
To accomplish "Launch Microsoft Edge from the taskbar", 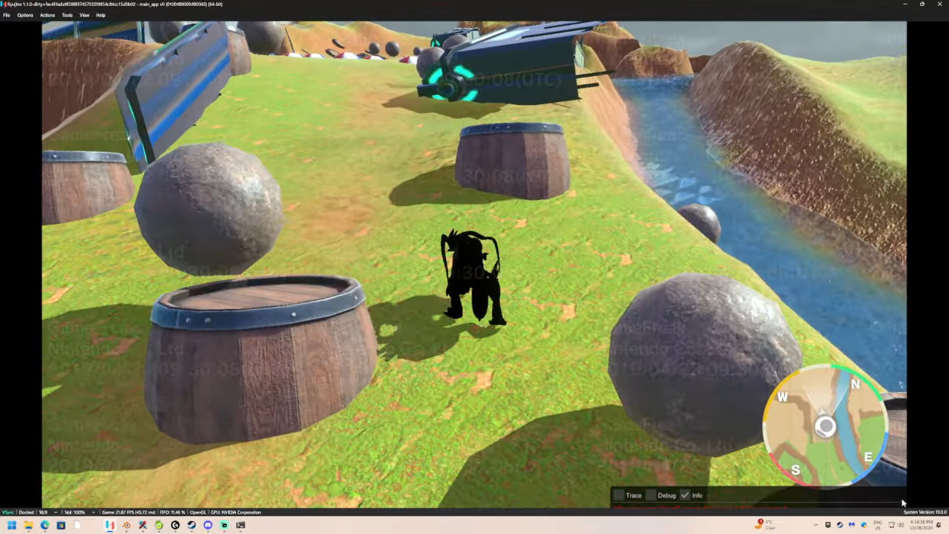I will (x=44, y=525).
